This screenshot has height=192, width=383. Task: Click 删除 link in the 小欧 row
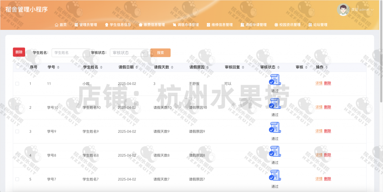click(328, 83)
